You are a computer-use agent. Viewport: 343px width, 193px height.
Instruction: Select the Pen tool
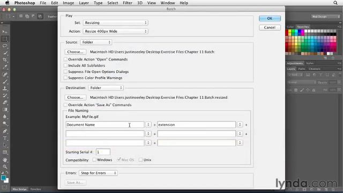[5, 131]
